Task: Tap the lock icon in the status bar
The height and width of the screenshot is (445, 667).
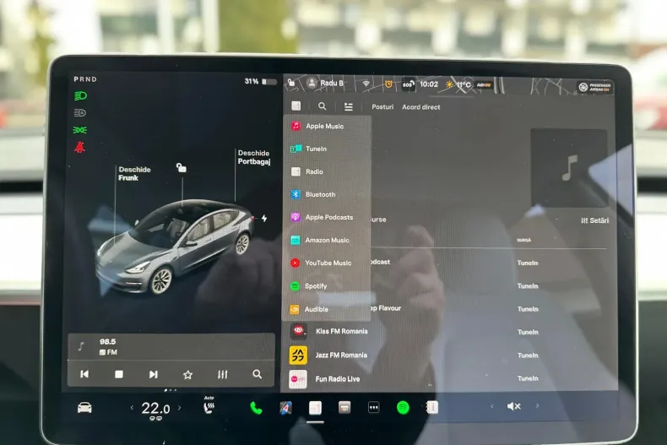Action: pyautogui.click(x=291, y=82)
